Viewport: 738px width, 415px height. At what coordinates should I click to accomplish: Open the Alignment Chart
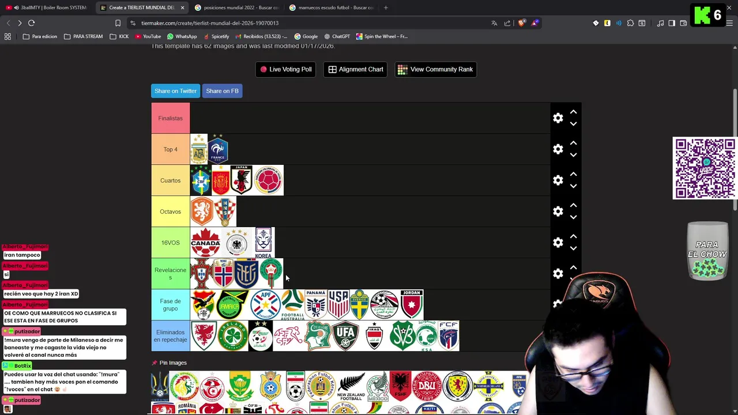point(355,69)
